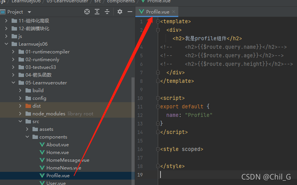297x185 pixels.
Task: Expand the js folder
Action: click(6, 36)
